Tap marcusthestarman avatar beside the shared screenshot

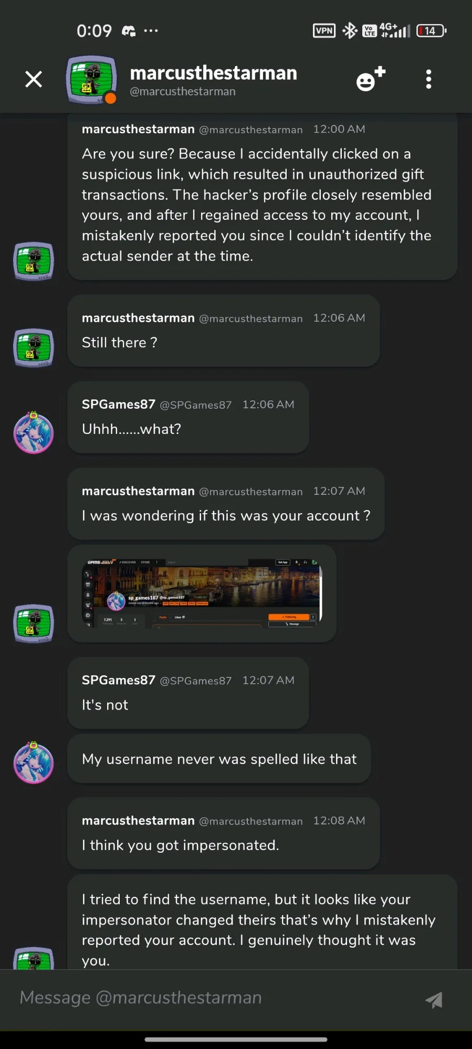pos(34,623)
